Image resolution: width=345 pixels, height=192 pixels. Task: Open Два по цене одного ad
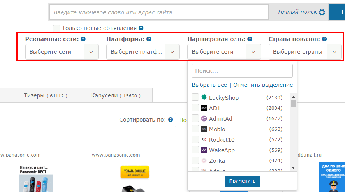(x=332, y=177)
